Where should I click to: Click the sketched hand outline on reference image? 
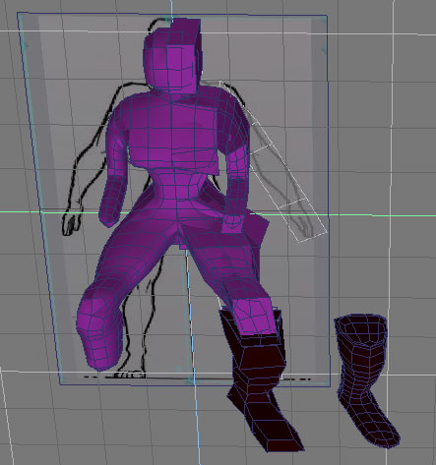click(71, 223)
